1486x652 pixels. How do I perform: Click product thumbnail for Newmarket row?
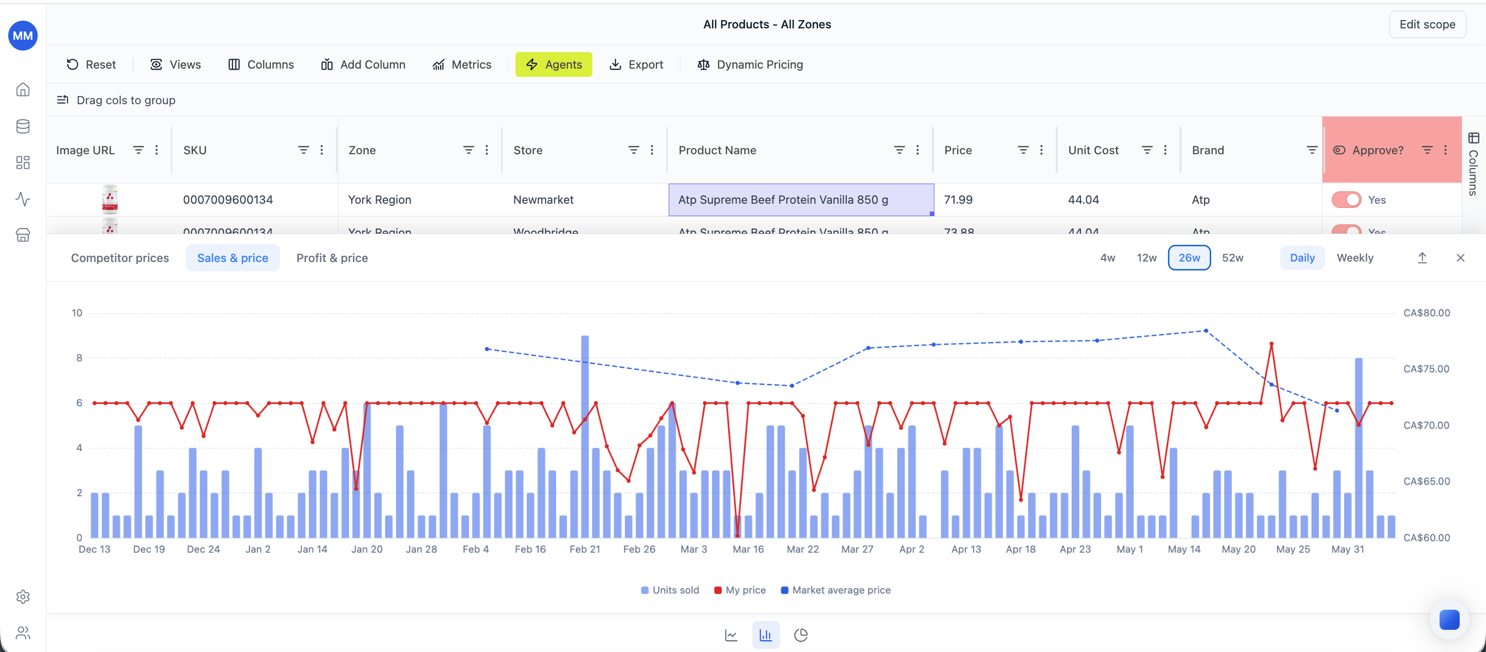coord(109,200)
